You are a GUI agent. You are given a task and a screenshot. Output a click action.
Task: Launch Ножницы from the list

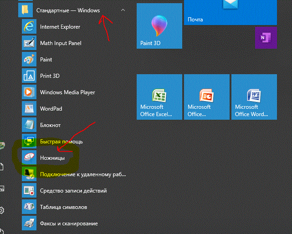tap(52, 158)
